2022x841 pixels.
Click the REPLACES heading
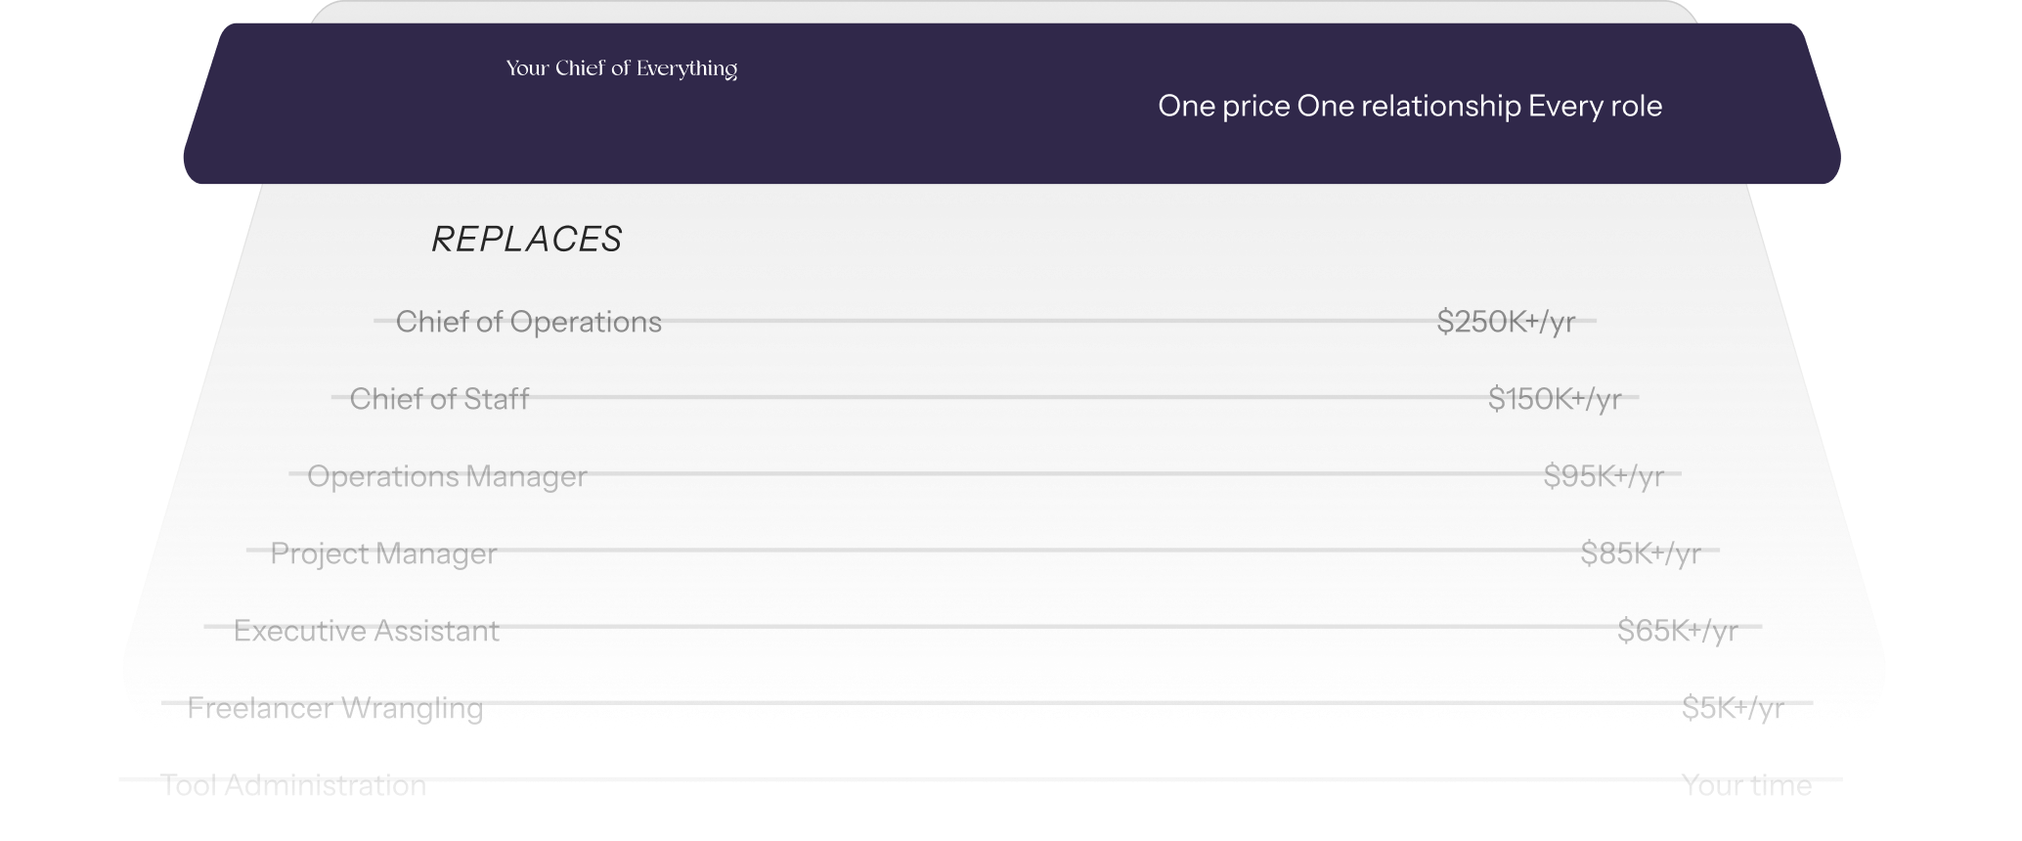[x=526, y=240]
